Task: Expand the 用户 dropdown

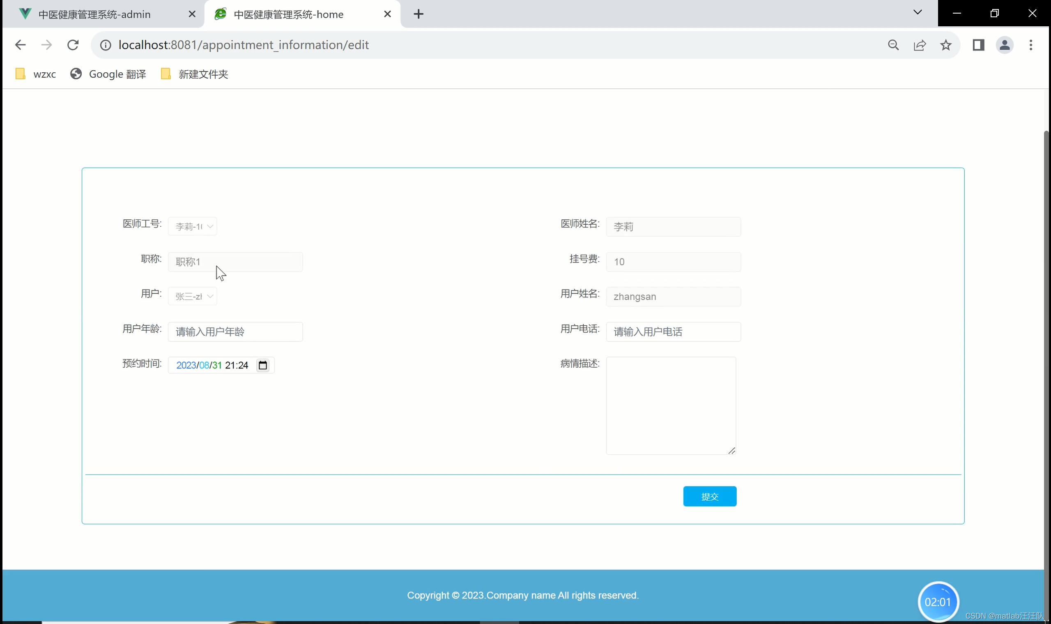Action: coord(193,297)
